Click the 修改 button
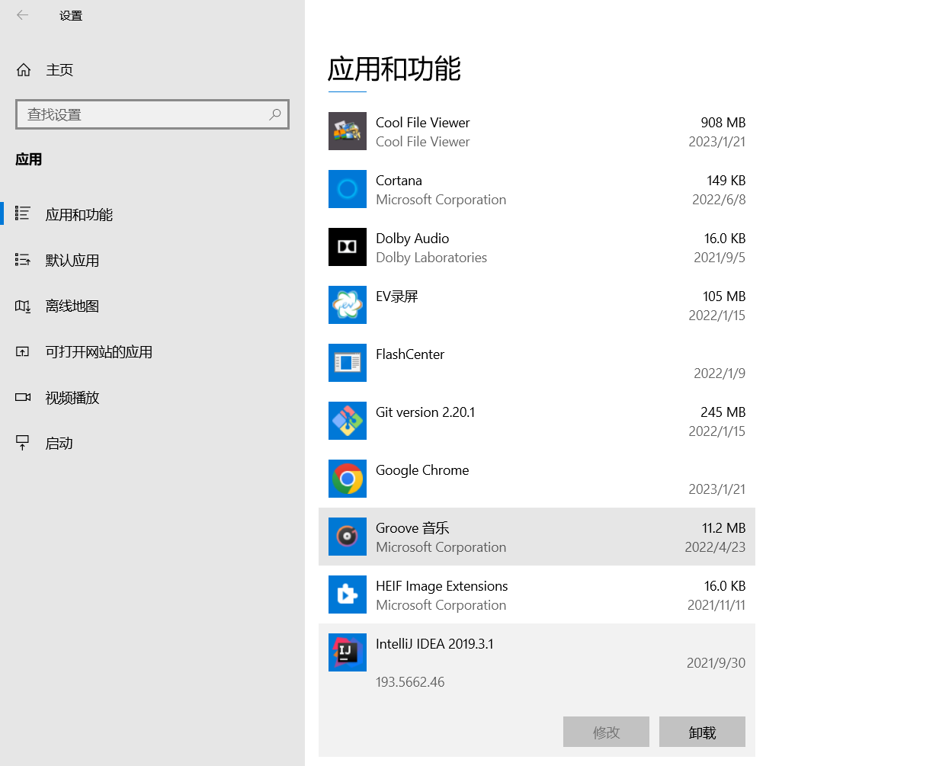952x766 pixels. pyautogui.click(x=606, y=732)
